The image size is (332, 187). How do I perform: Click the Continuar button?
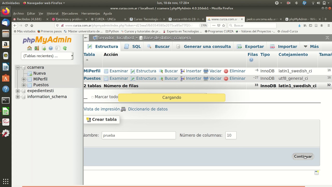tap(303, 156)
